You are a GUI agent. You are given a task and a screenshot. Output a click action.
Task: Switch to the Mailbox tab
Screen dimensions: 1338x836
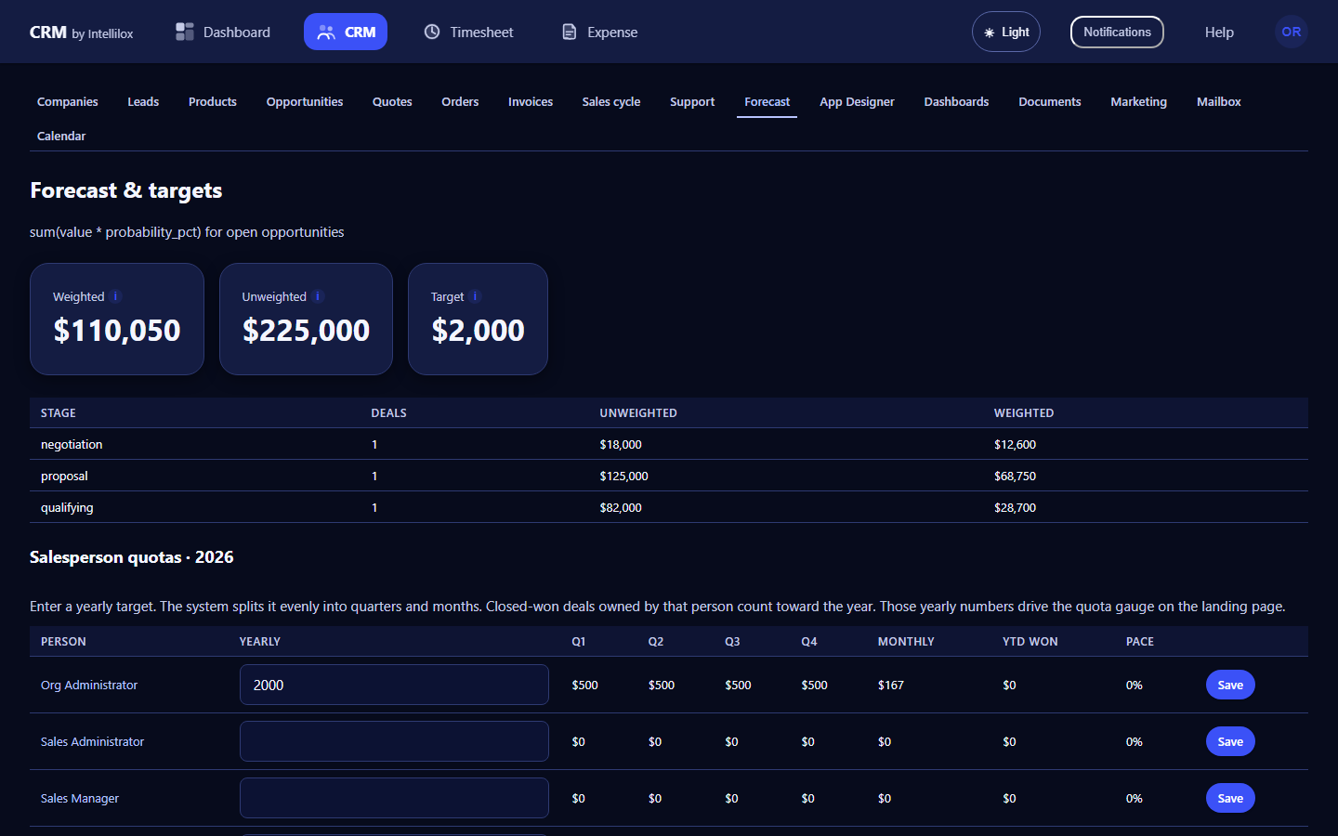(1219, 102)
